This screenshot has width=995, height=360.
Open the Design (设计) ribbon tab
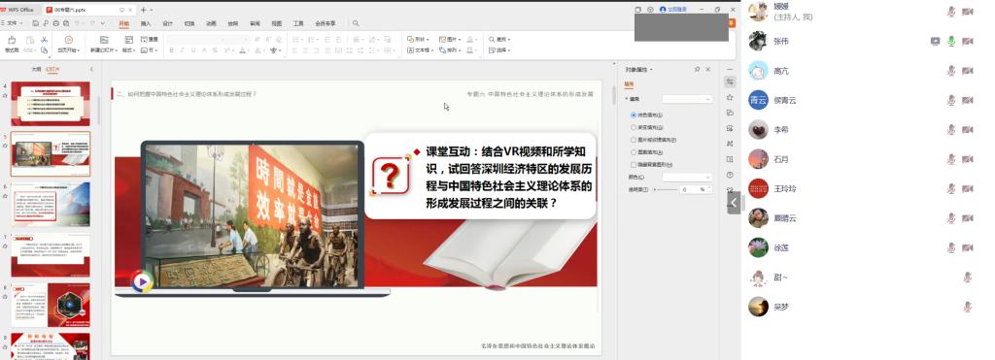tap(167, 23)
